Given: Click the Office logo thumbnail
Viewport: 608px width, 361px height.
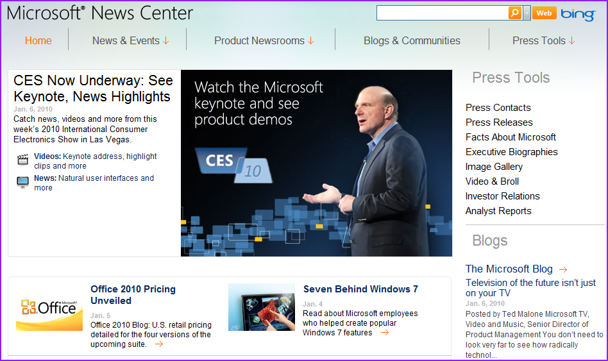Looking at the screenshot, I should point(49,308).
